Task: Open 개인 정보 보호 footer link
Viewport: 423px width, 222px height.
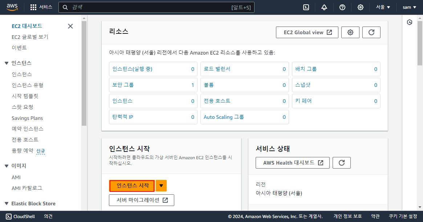Action: pos(347,216)
